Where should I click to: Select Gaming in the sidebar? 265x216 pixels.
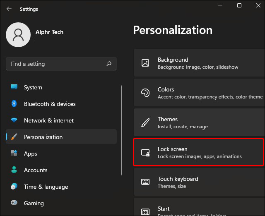[x=34, y=203]
